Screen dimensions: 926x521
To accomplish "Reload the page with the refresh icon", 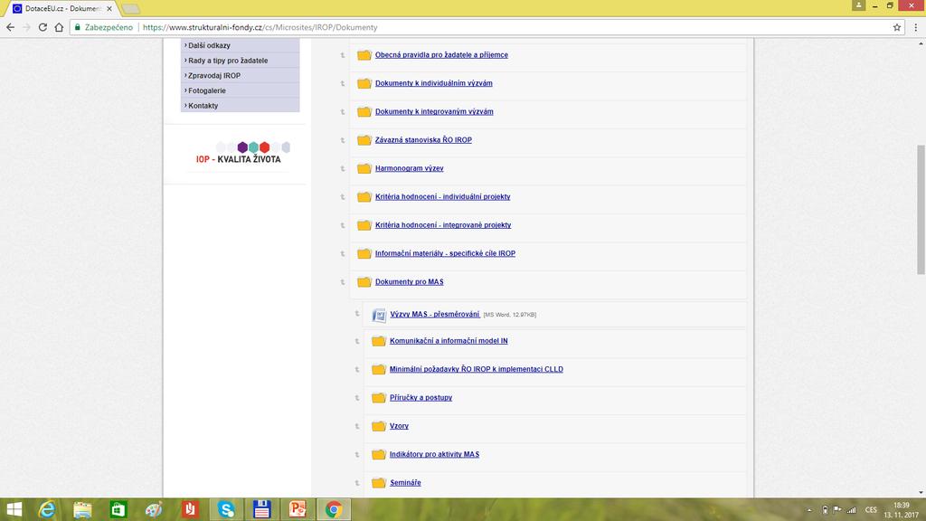I will coord(43,27).
